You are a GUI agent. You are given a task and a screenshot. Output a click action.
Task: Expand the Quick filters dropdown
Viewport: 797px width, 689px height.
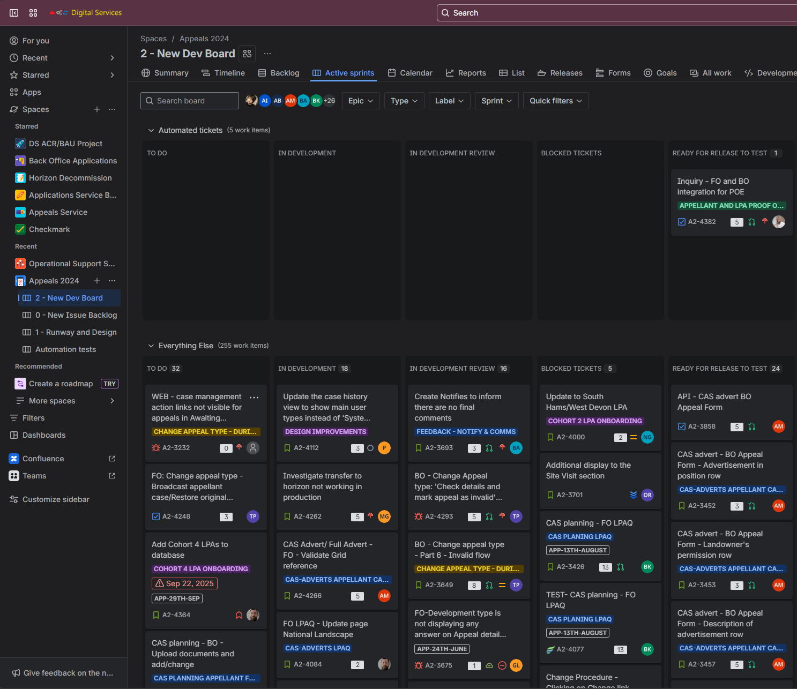[555, 101]
